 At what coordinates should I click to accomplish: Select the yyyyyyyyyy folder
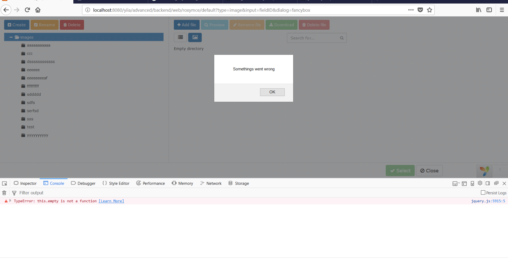(x=37, y=135)
